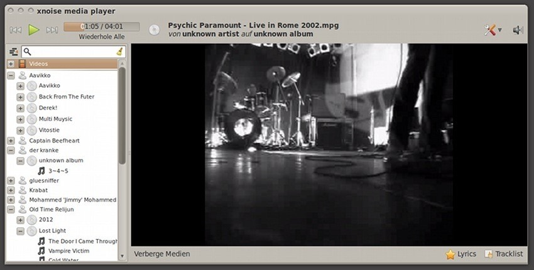Image resolution: width=534 pixels, height=270 pixels.
Task: Click scrollbar up arrow in media tree
Action: tap(122, 63)
